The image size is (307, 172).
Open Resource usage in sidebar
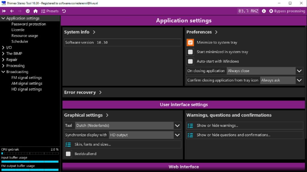[x=25, y=36]
